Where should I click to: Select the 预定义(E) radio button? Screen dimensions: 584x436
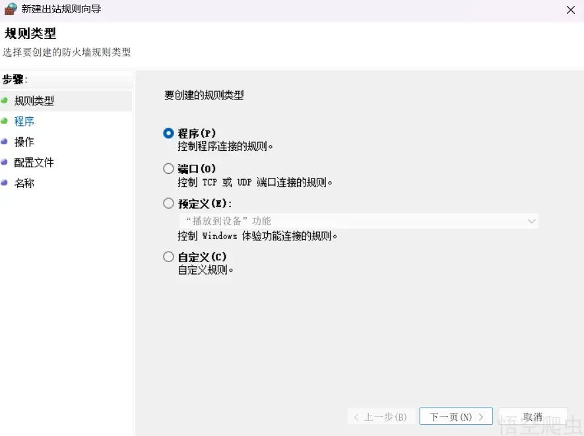(x=169, y=204)
